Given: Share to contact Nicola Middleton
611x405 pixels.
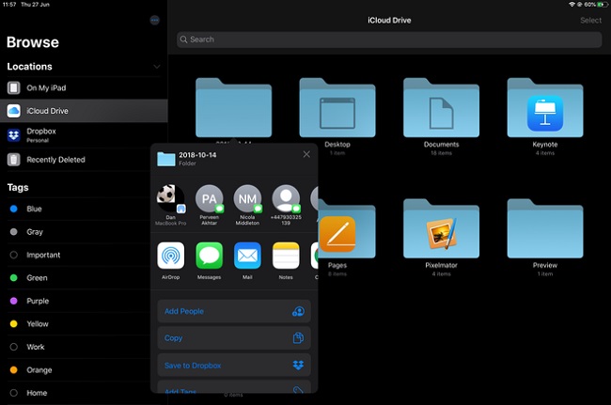Looking at the screenshot, I should [x=247, y=205].
